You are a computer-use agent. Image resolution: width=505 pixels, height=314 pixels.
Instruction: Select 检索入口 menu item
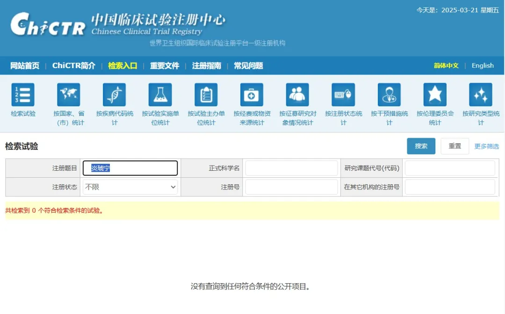[123, 66]
